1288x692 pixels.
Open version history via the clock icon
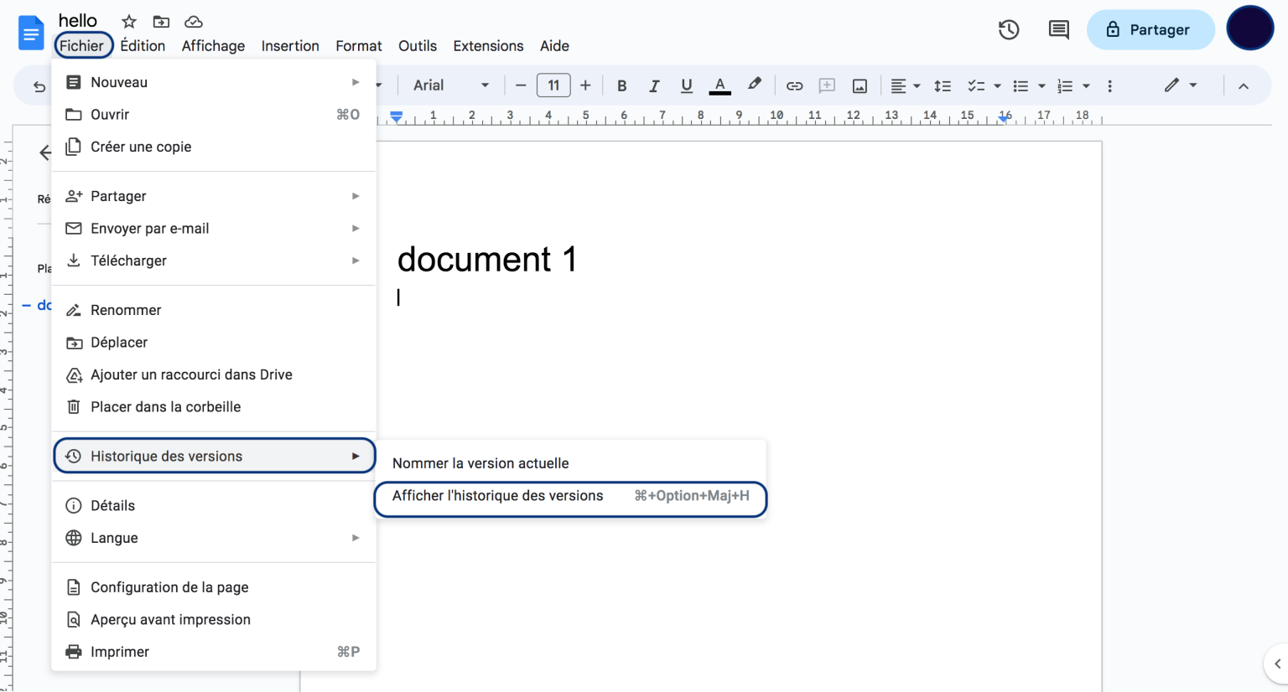(x=1009, y=28)
